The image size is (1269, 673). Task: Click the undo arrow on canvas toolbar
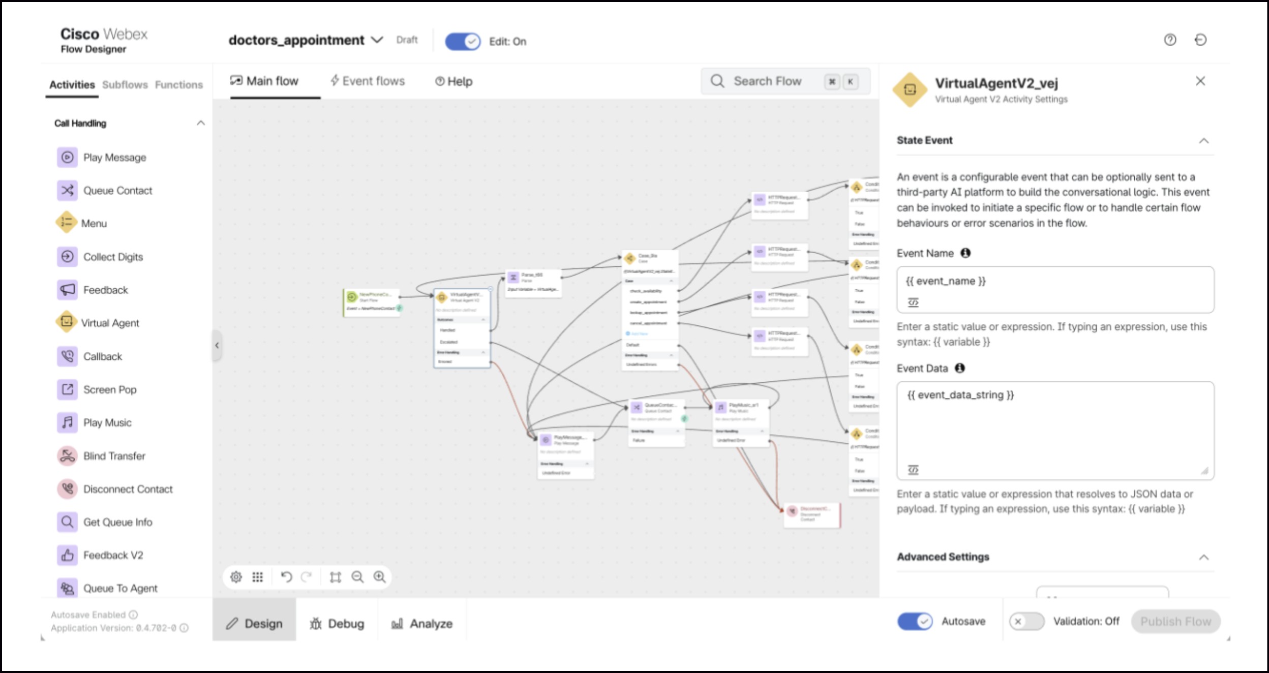(286, 577)
